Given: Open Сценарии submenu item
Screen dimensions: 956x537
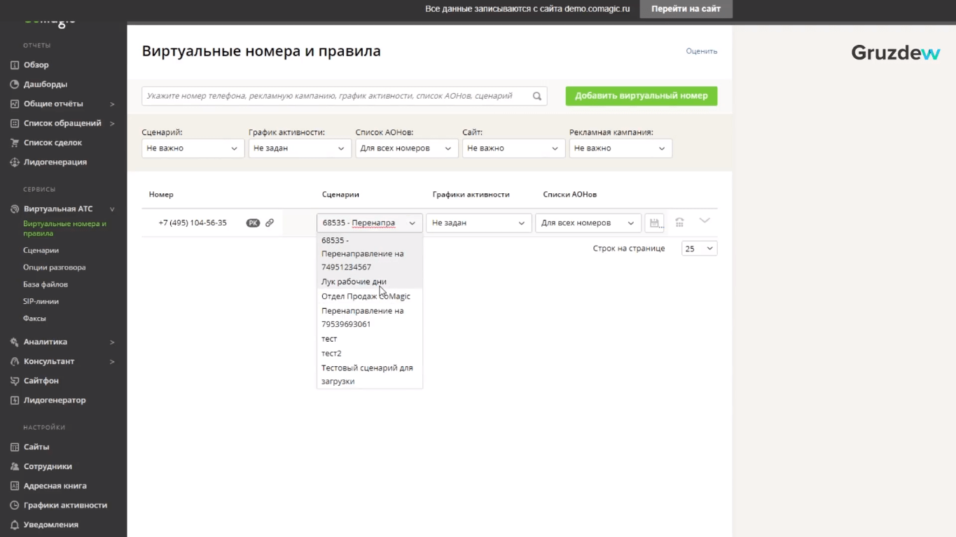Looking at the screenshot, I should pyautogui.click(x=41, y=251).
